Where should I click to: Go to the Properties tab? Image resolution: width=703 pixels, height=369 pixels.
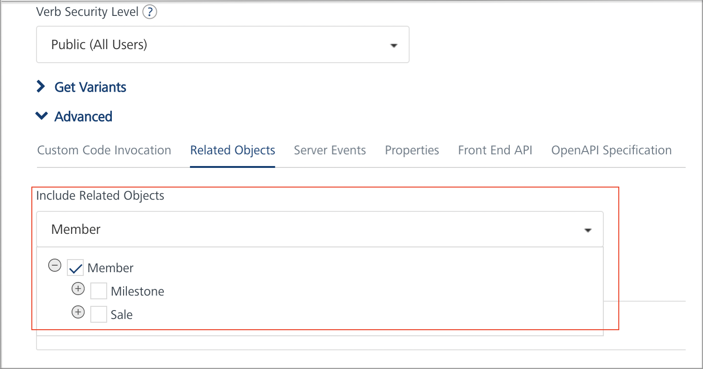click(x=412, y=150)
